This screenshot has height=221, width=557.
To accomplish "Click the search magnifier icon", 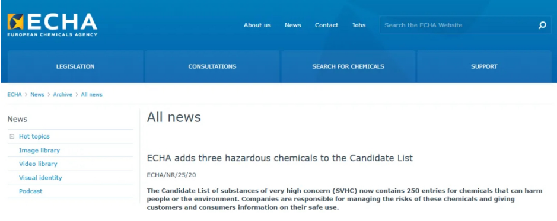I will 542,25.
